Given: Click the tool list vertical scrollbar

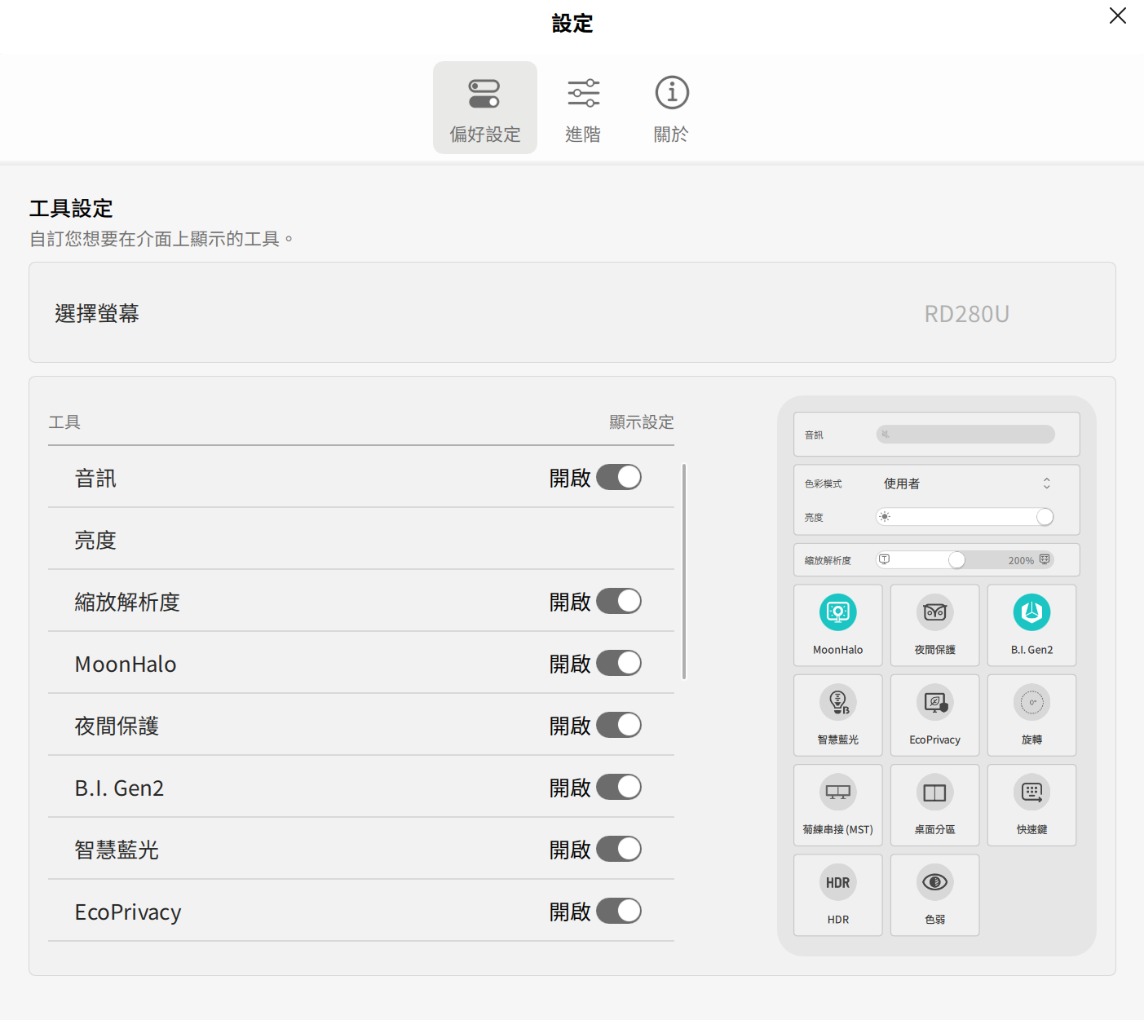Looking at the screenshot, I should [x=684, y=572].
